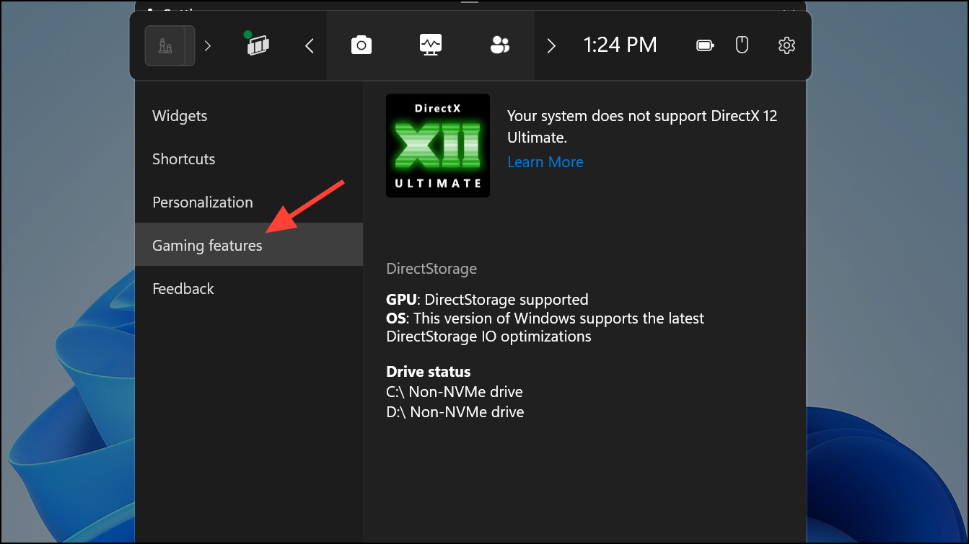Click the DirectStorage heading
969x544 pixels.
(431, 269)
